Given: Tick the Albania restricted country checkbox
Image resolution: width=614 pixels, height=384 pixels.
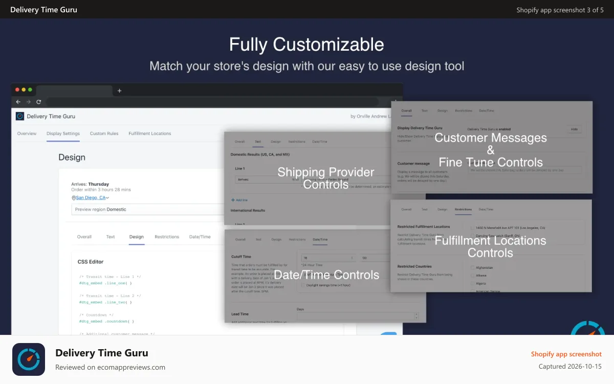Looking at the screenshot, I should tap(472, 275).
